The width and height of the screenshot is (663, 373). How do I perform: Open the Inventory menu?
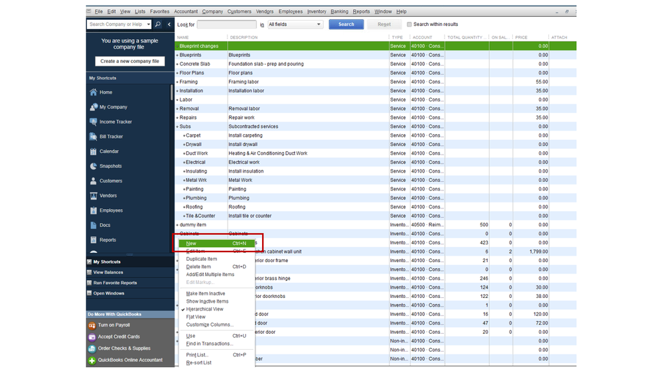tap(317, 11)
